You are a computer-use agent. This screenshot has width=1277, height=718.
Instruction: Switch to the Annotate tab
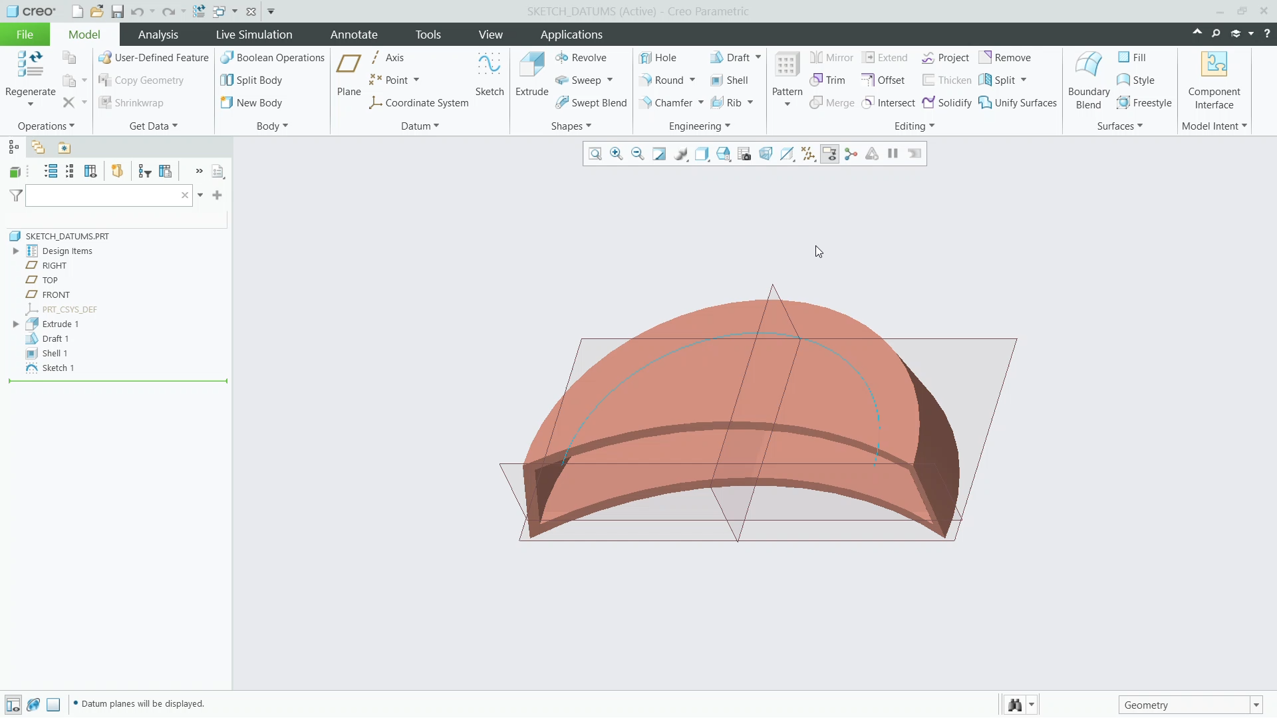tap(354, 35)
